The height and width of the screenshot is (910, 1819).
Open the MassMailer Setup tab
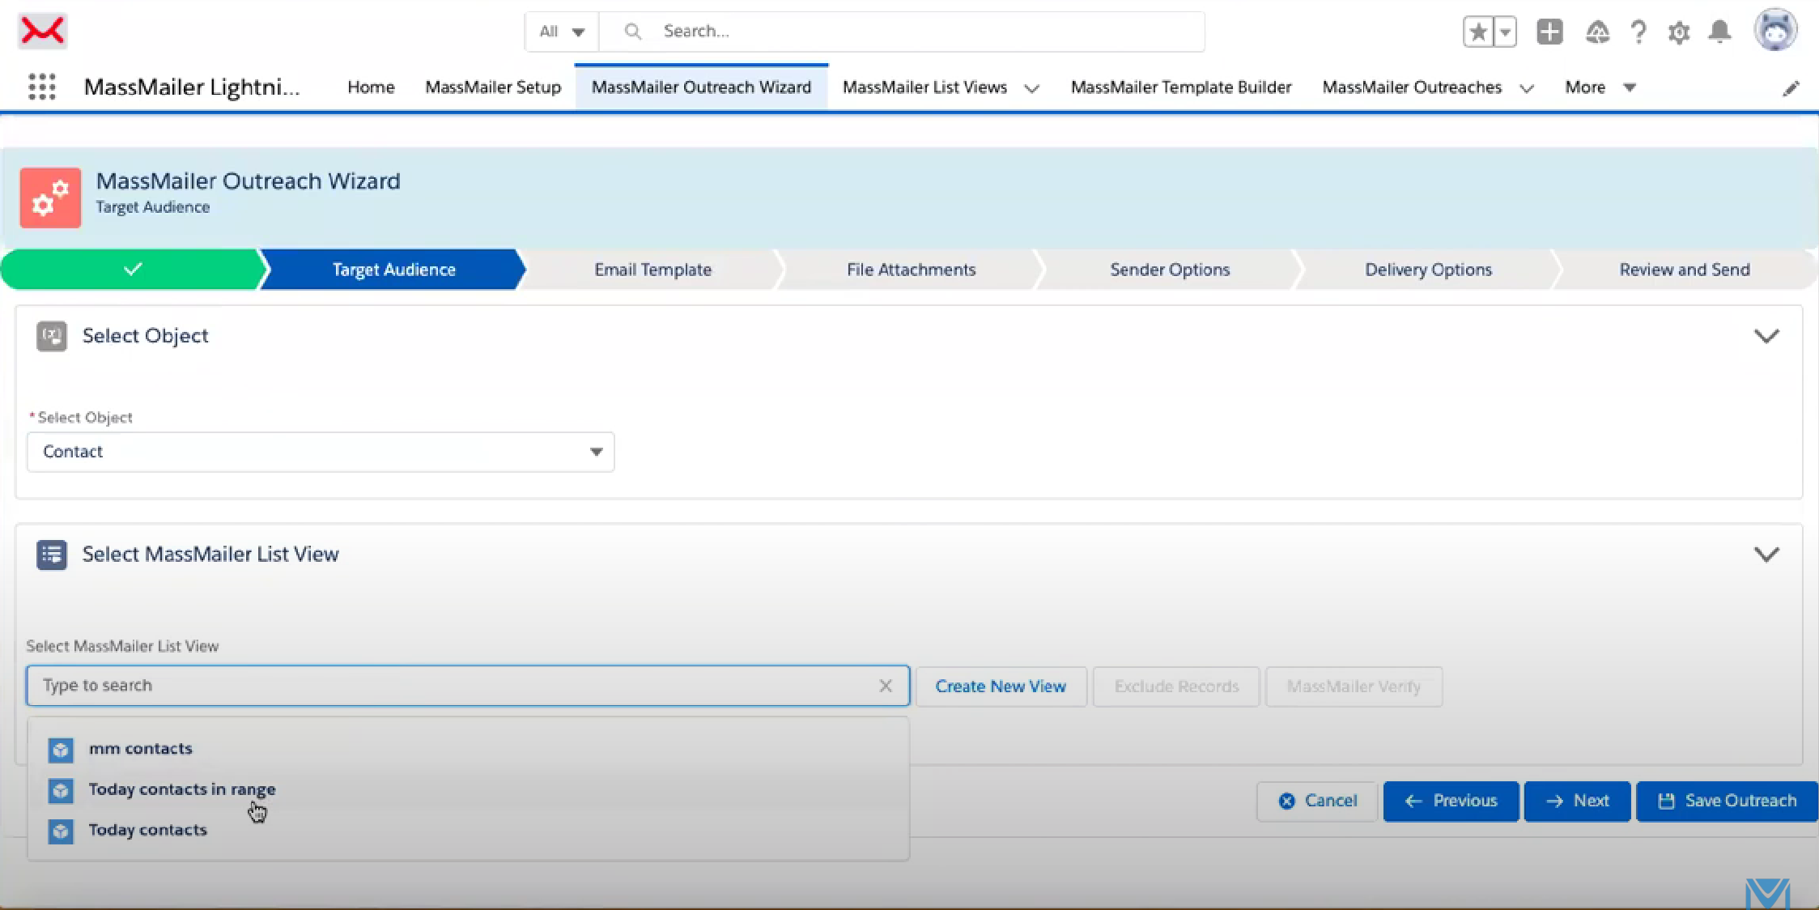tap(493, 87)
